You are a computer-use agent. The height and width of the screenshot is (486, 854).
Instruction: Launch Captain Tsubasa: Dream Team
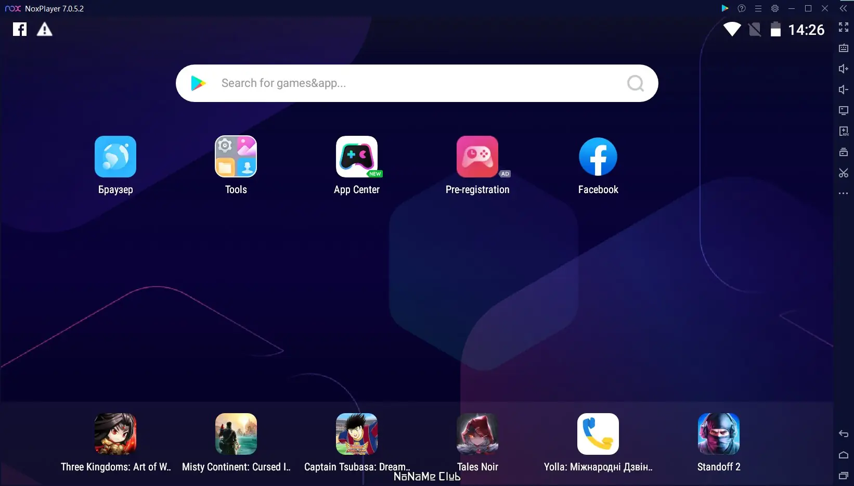pos(357,434)
